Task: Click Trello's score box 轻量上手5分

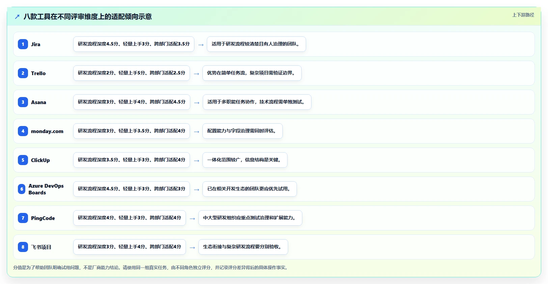Action: click(x=132, y=73)
